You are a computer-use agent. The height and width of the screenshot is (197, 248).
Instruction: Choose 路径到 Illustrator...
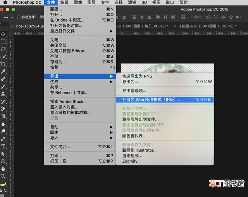click(165, 150)
